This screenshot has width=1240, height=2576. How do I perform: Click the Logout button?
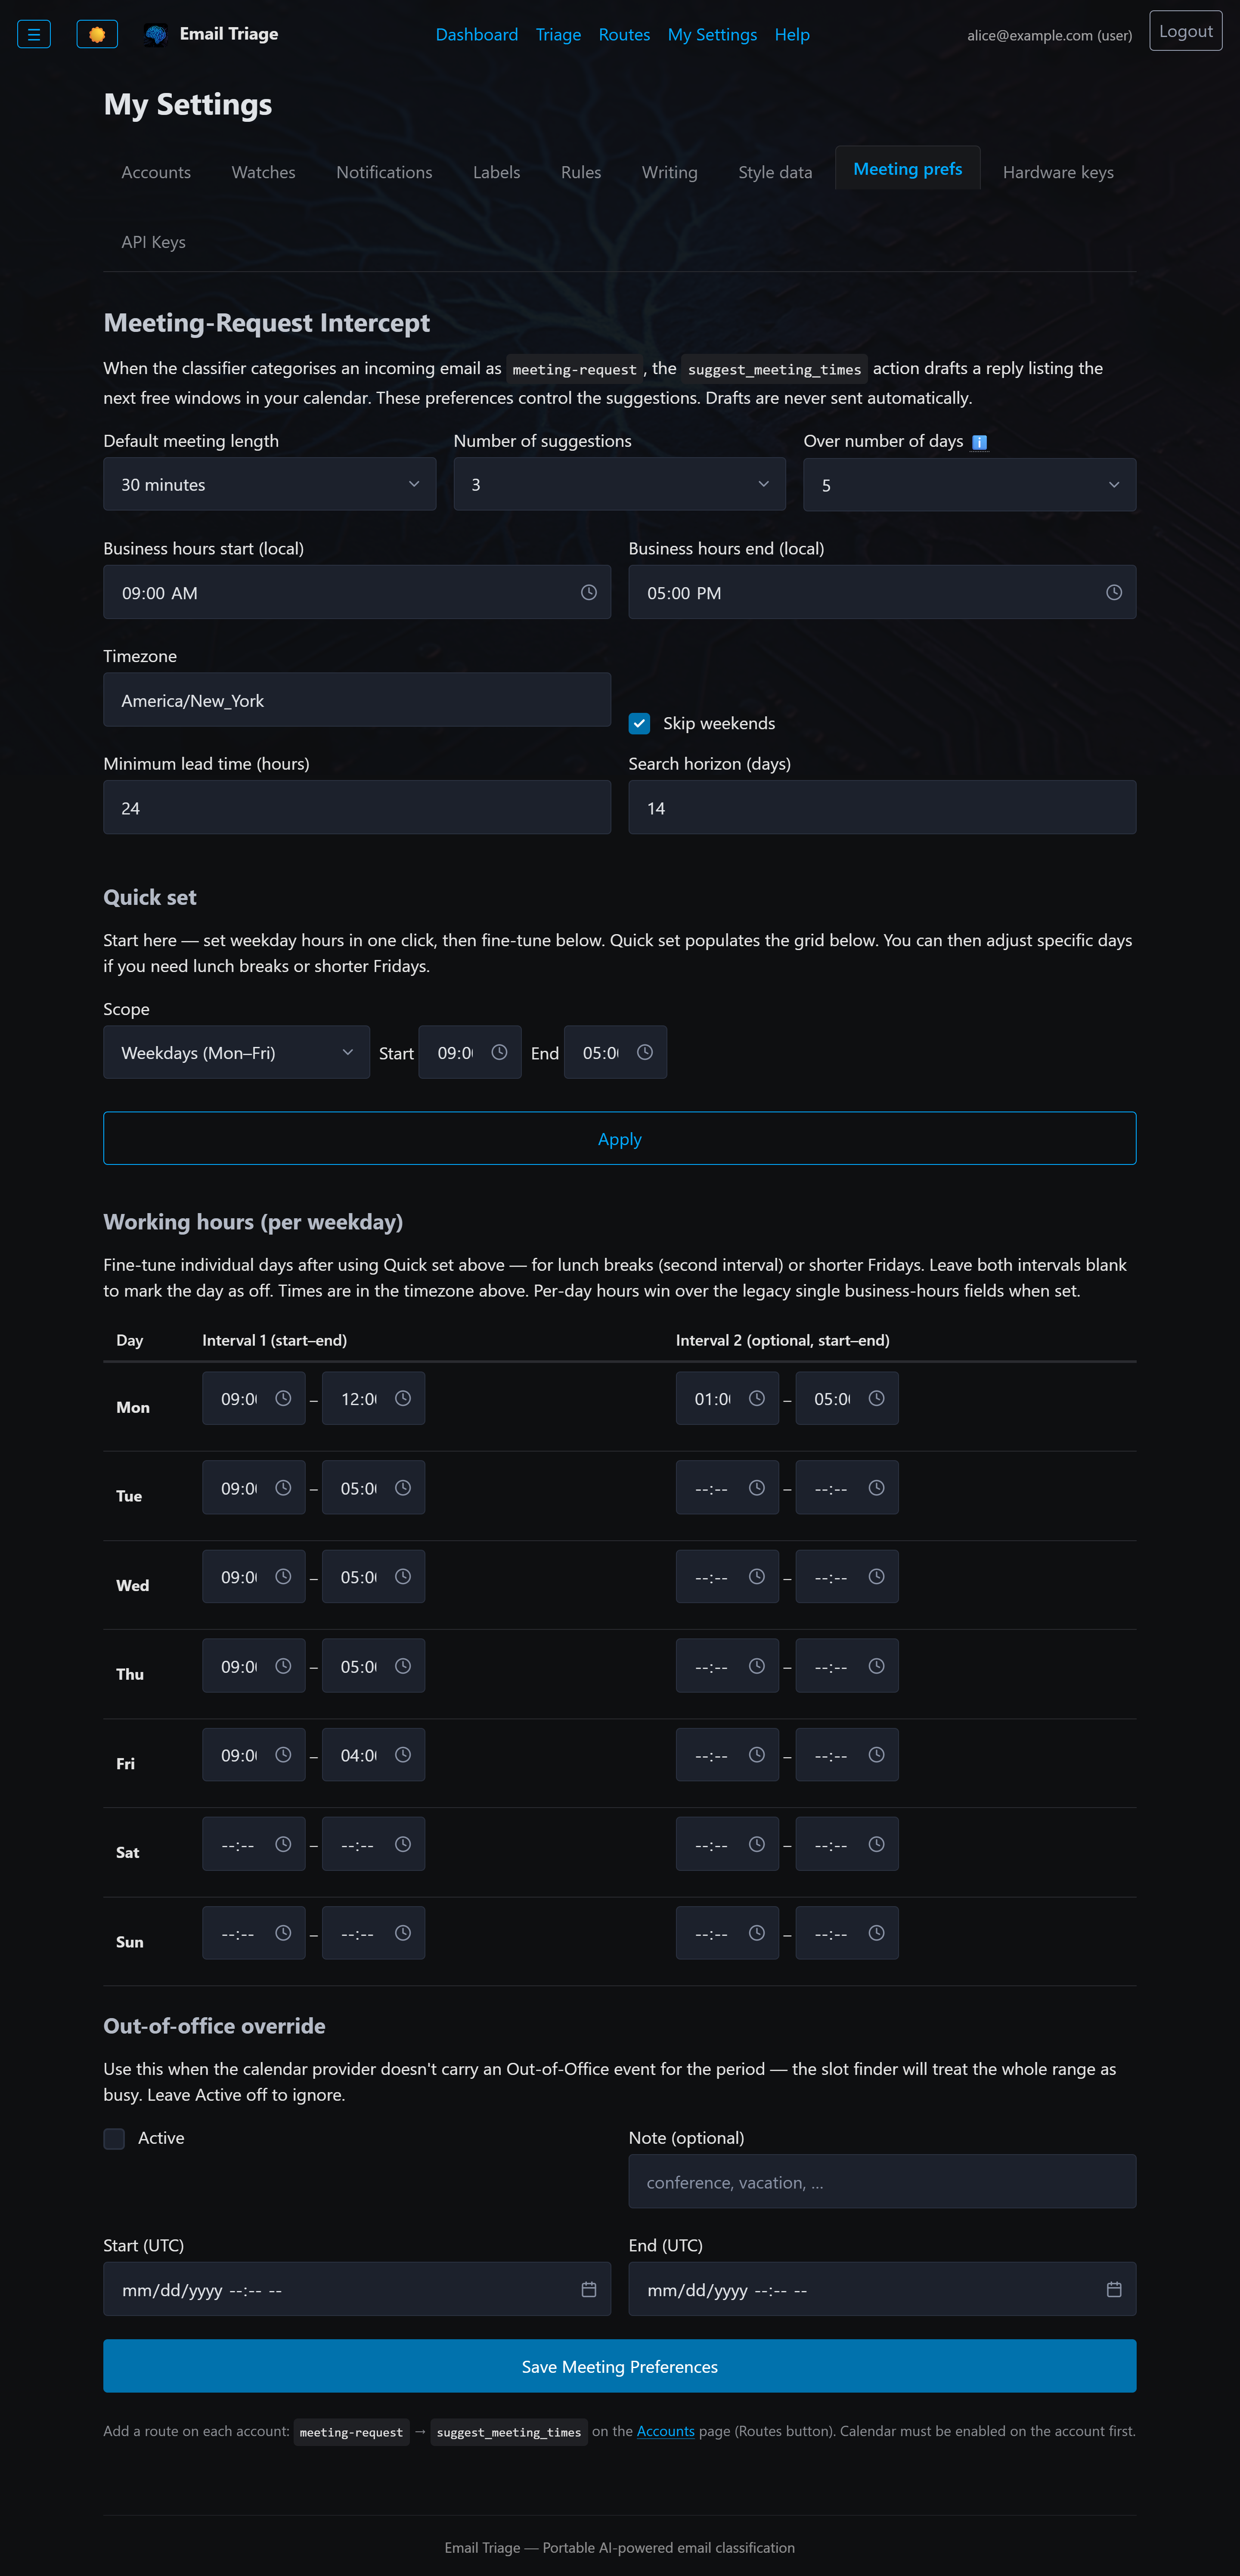tap(1186, 31)
